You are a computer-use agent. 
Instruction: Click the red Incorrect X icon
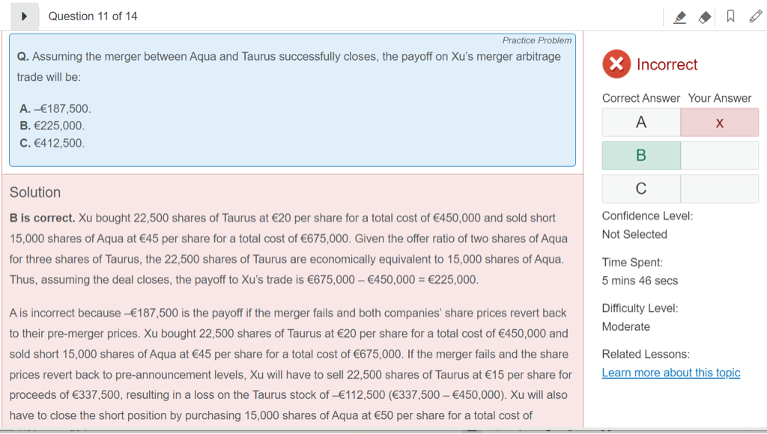tap(616, 64)
